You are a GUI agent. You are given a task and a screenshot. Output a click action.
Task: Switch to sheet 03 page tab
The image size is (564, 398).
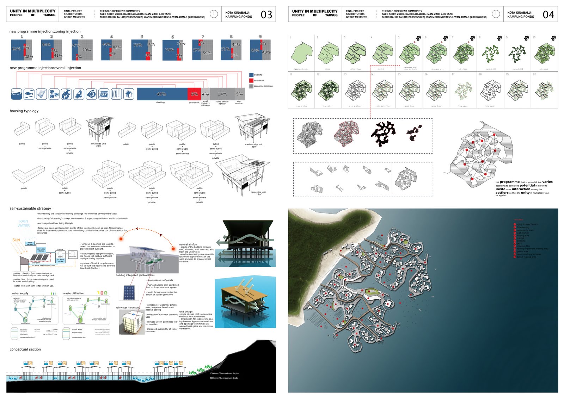click(267, 14)
